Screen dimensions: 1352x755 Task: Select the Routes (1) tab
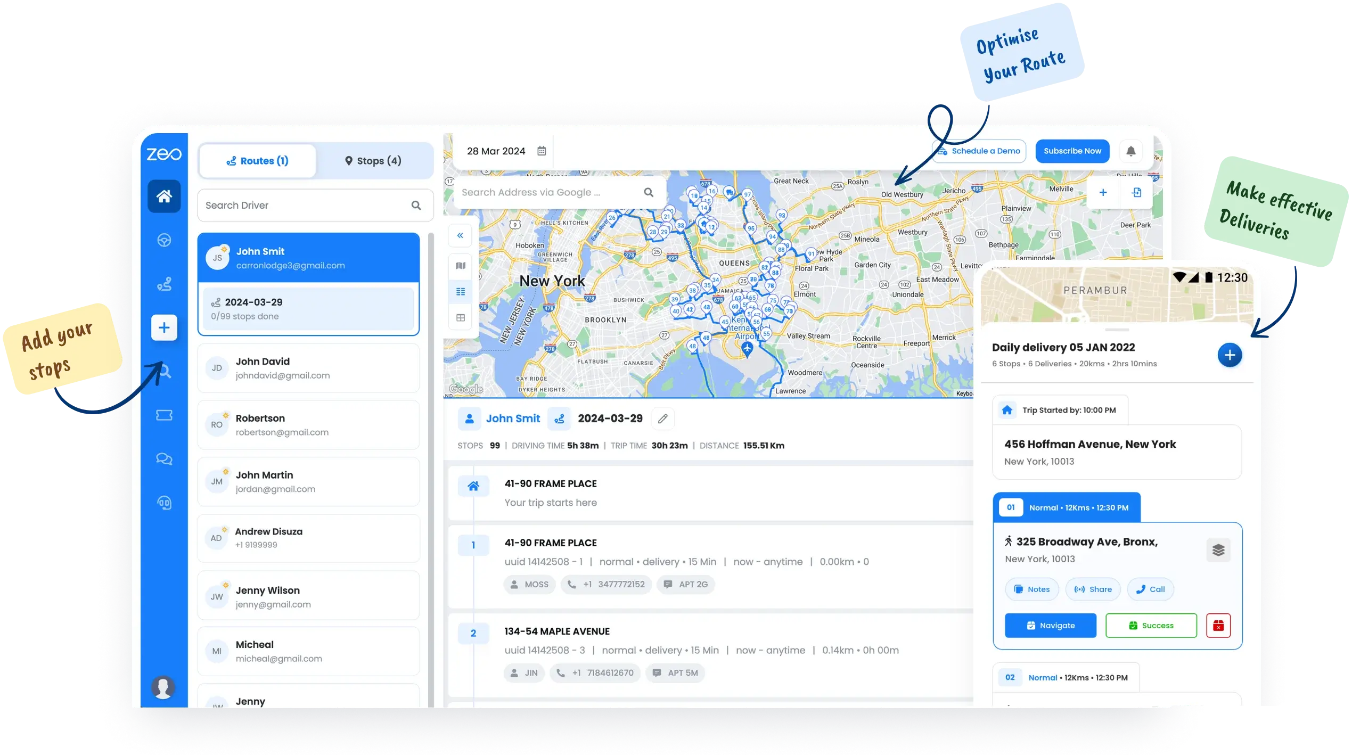click(258, 161)
